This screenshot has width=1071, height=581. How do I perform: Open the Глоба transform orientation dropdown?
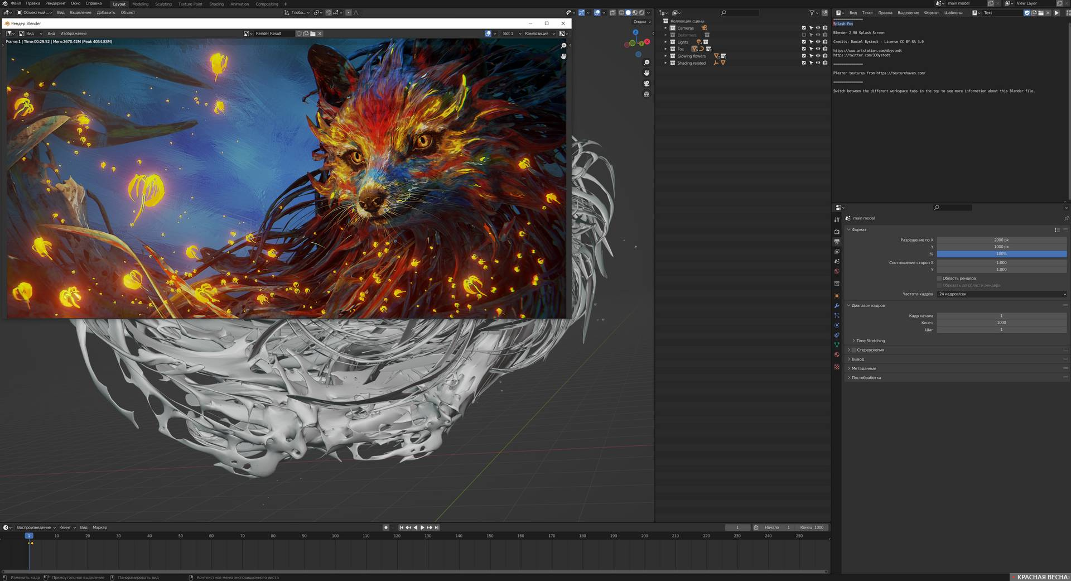pyautogui.click(x=297, y=12)
